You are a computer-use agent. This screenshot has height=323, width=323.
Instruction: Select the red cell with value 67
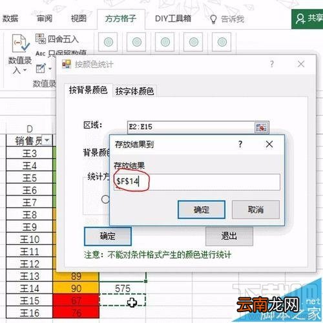click(x=76, y=300)
